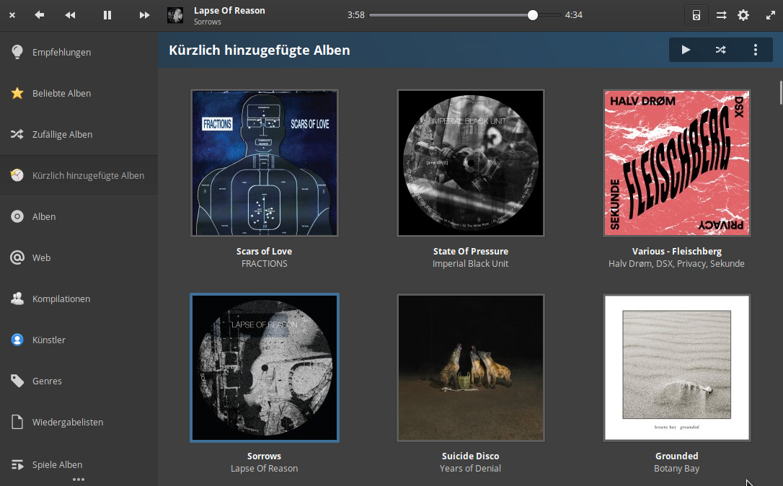
Task: Open the devices/synchronization icon button
Action: coord(696,15)
